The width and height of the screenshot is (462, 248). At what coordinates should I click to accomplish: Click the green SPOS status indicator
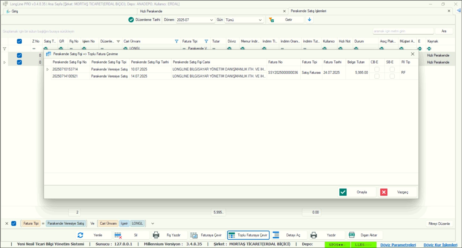click(x=337, y=245)
